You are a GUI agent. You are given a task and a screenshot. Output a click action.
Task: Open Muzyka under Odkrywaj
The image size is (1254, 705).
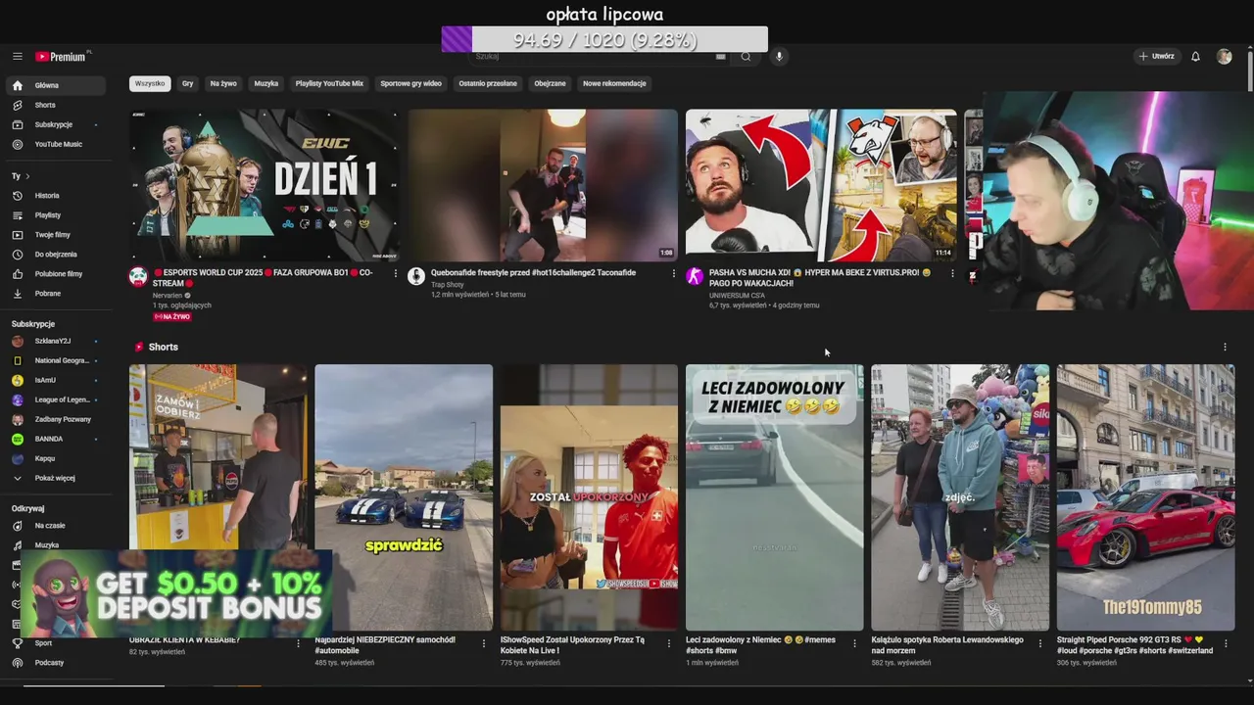pyautogui.click(x=55, y=545)
